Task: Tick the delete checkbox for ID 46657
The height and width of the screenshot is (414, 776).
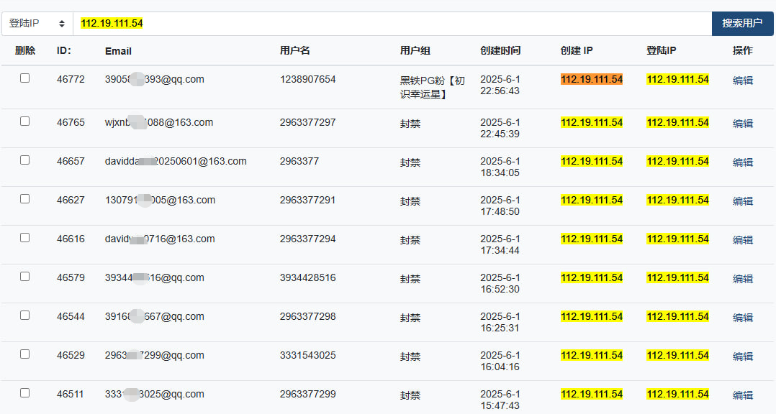Action: (24, 160)
